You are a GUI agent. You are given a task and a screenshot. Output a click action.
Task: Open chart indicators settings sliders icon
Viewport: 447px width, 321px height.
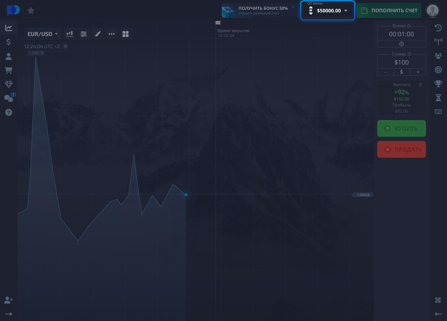84,34
